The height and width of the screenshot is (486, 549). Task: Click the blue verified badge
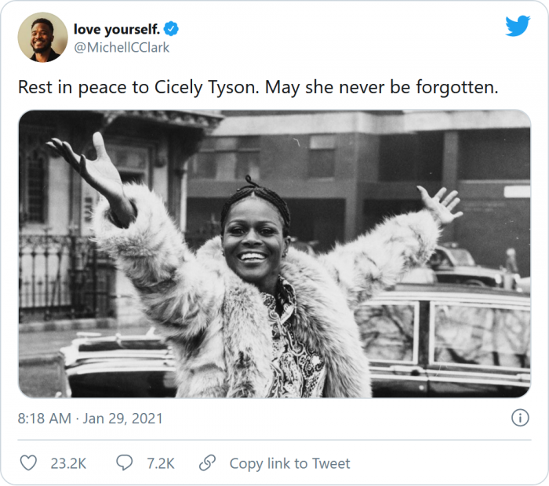coord(172,29)
